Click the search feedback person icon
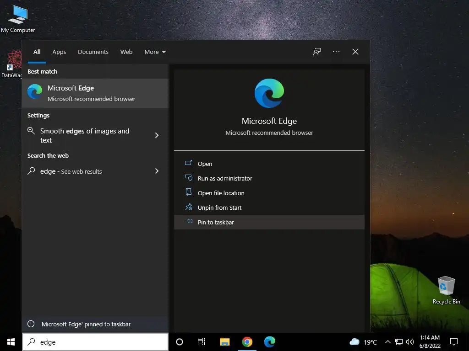The width and height of the screenshot is (469, 351). tap(317, 52)
